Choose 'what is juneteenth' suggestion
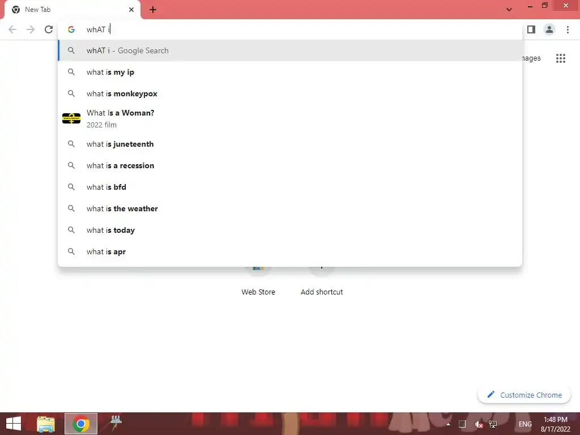The width and height of the screenshot is (580, 435). click(x=290, y=144)
